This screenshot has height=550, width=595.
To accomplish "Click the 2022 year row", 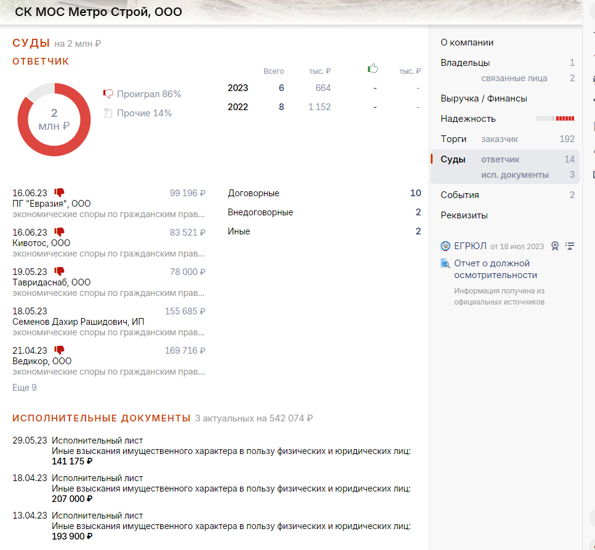I will [324, 107].
